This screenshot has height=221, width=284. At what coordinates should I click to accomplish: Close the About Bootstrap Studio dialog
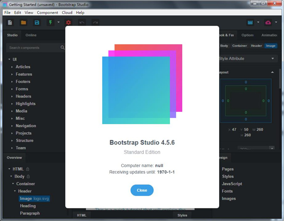pyautogui.click(x=142, y=190)
